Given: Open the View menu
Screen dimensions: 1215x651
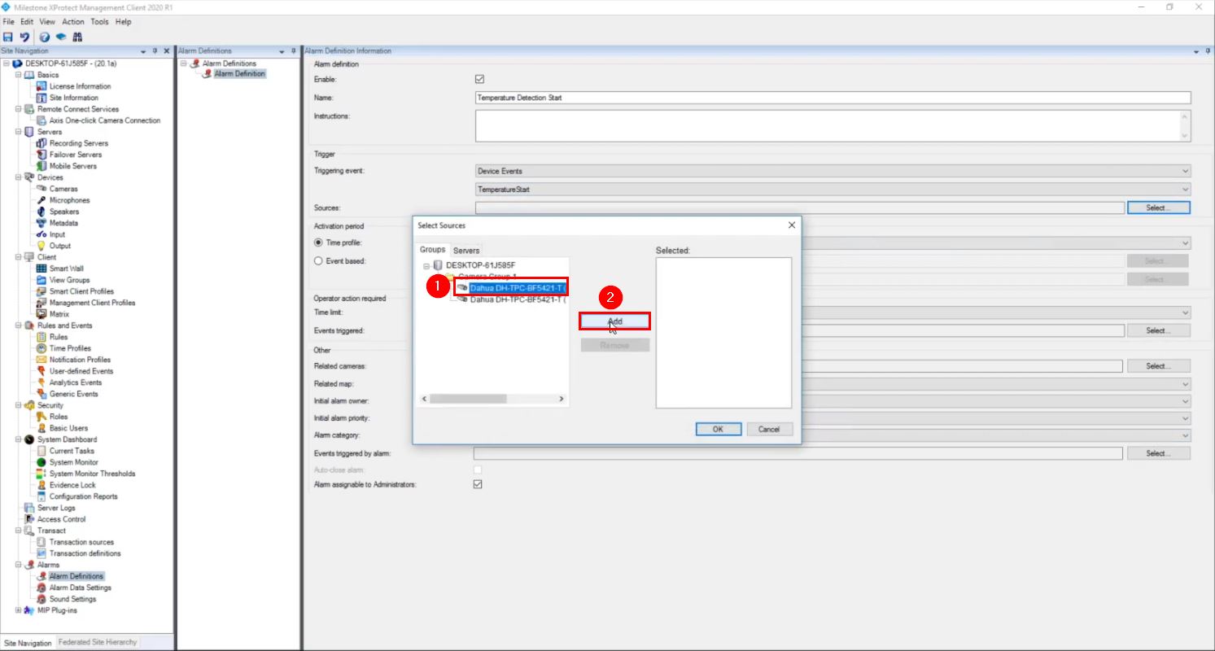Looking at the screenshot, I should click(x=47, y=22).
